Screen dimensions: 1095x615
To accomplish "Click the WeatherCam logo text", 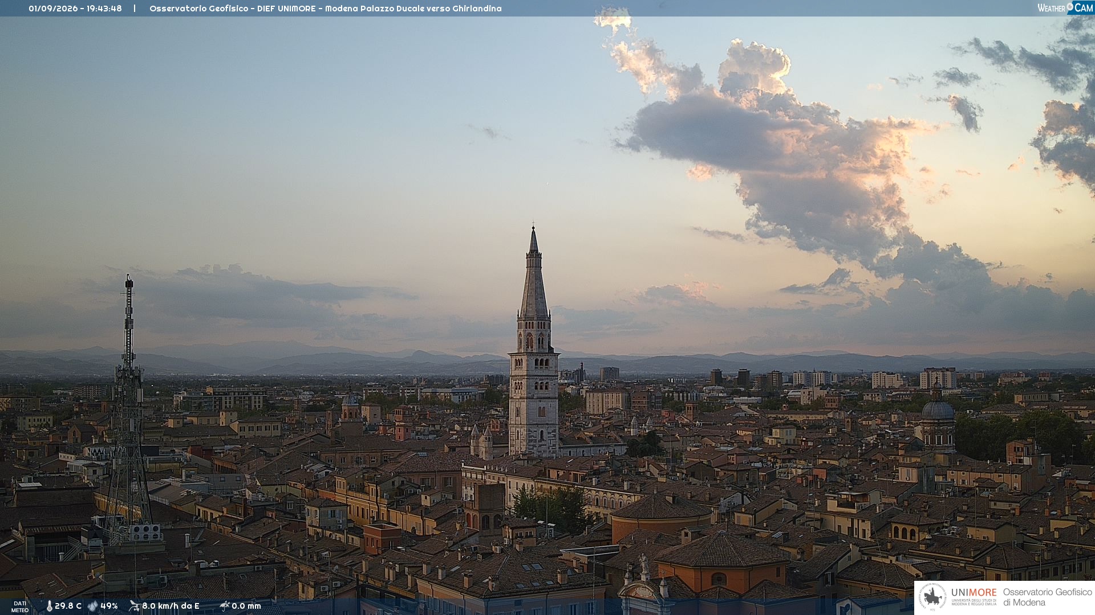I will pos(1065,7).
